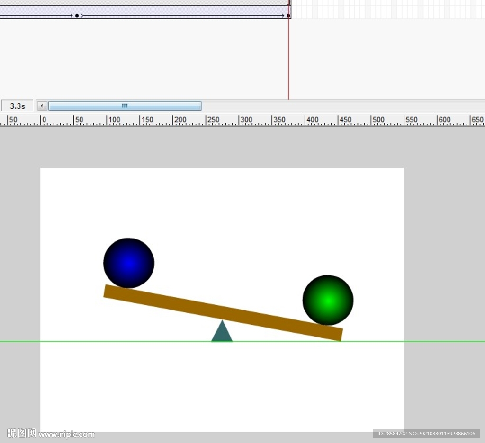Click the timeline horizontal scrollbar thumb
485x443 pixels.
(x=125, y=106)
